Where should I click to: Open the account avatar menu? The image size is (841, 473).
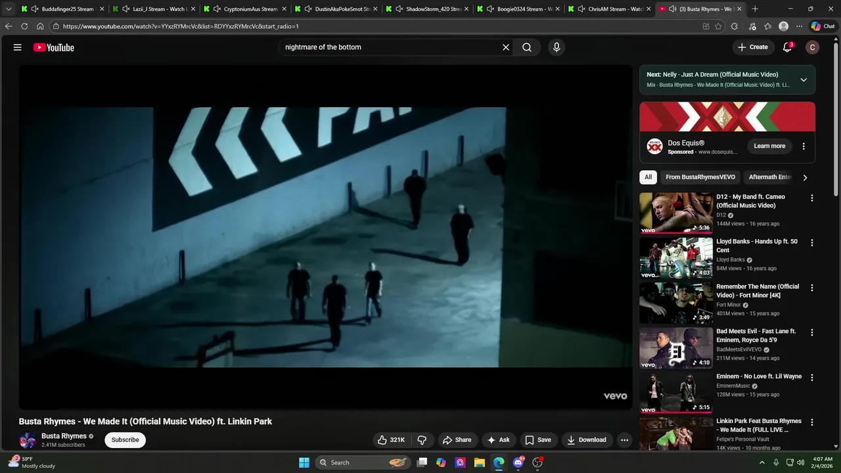813,47
